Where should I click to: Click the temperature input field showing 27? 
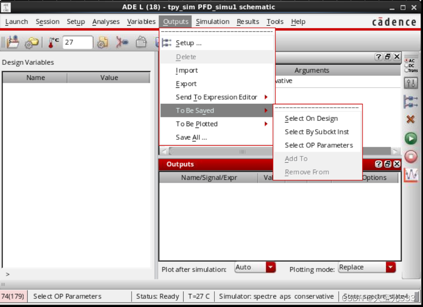coord(77,42)
